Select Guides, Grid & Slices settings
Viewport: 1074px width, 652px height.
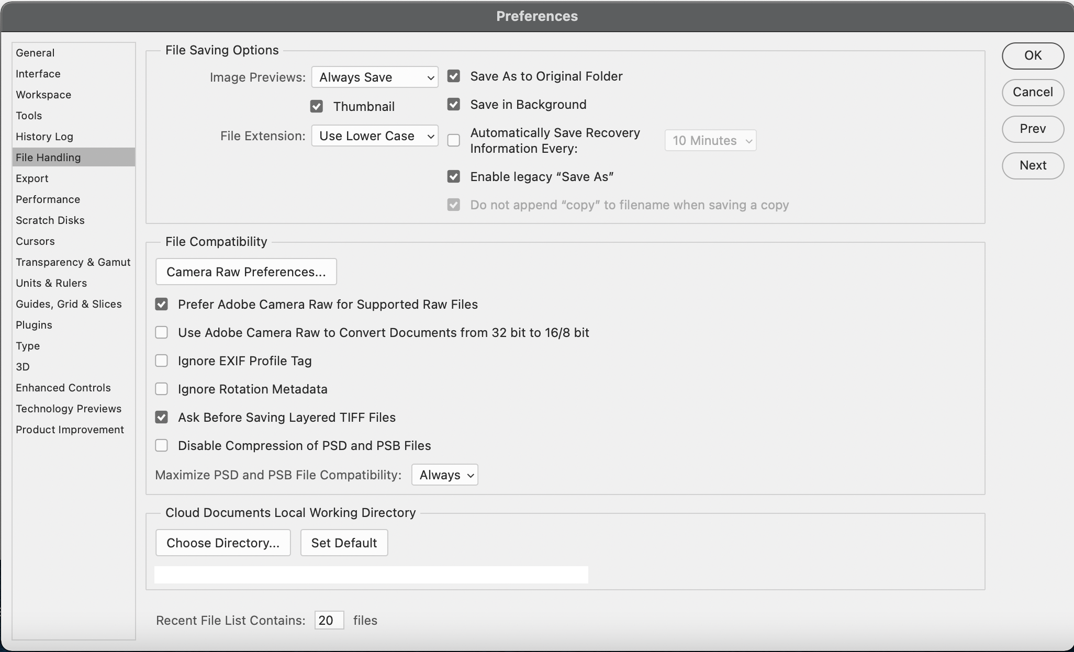69,304
